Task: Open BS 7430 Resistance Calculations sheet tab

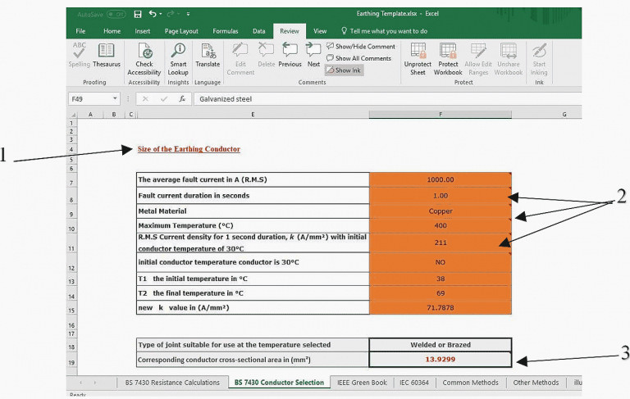Action: click(172, 383)
